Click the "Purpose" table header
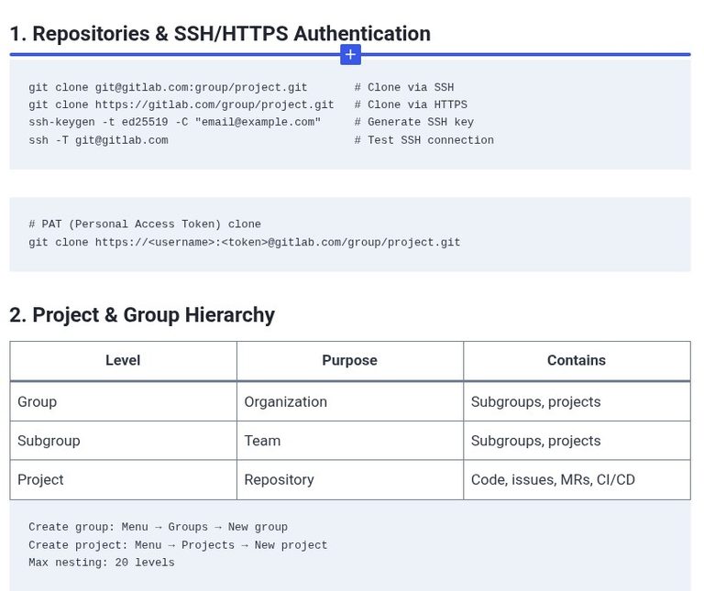 point(350,360)
